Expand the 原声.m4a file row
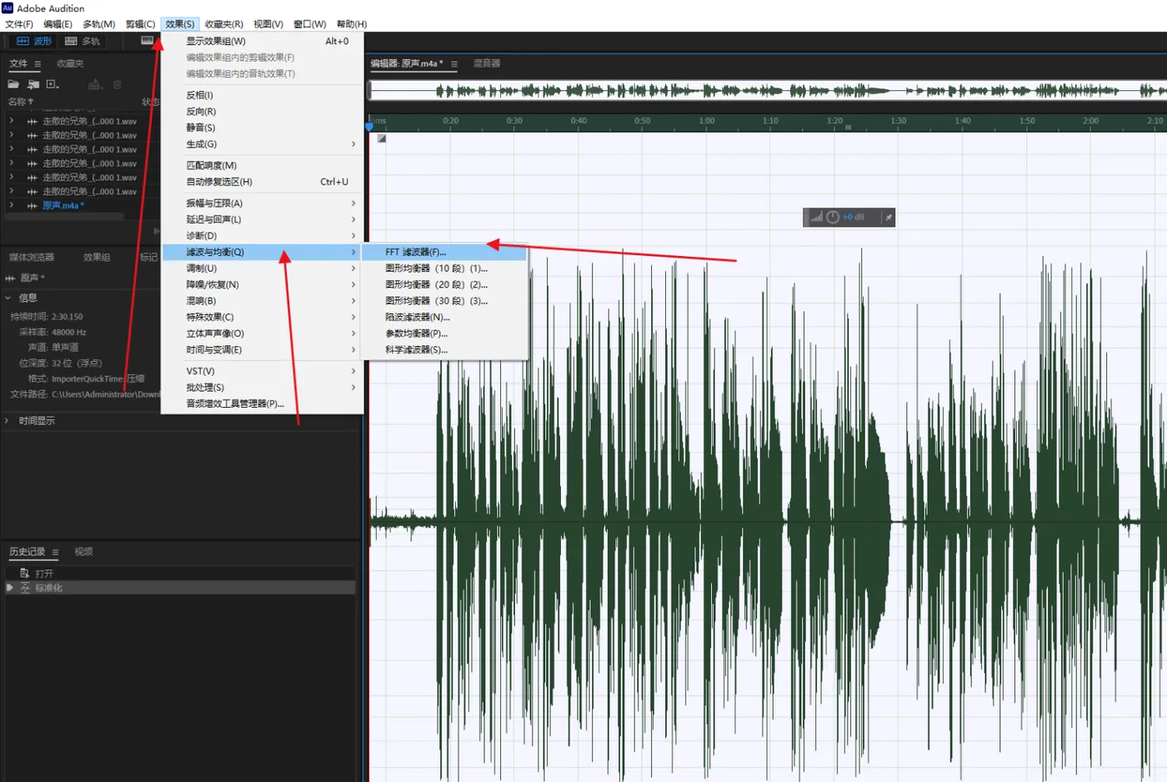This screenshot has width=1167, height=782. [11, 205]
